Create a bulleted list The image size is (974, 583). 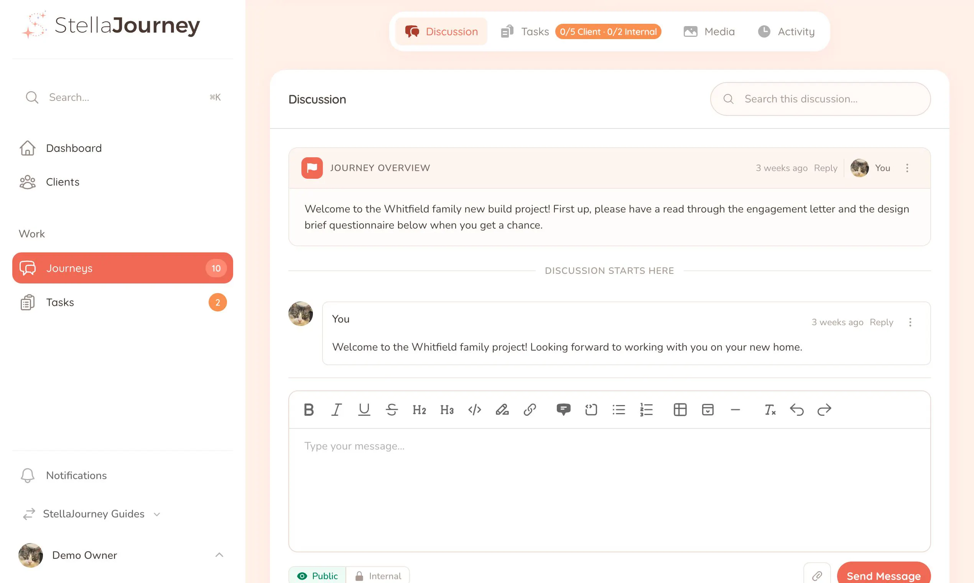619,410
